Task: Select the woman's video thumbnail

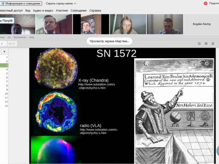Action: (128, 24)
